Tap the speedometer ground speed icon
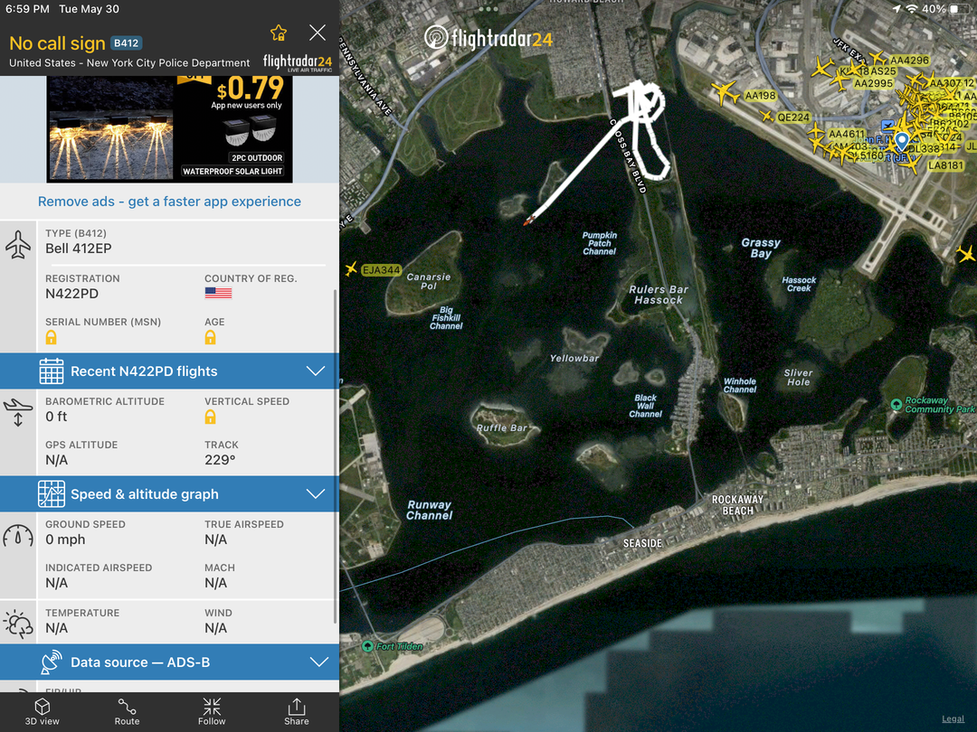Screen dimensions: 977x732 18,535
